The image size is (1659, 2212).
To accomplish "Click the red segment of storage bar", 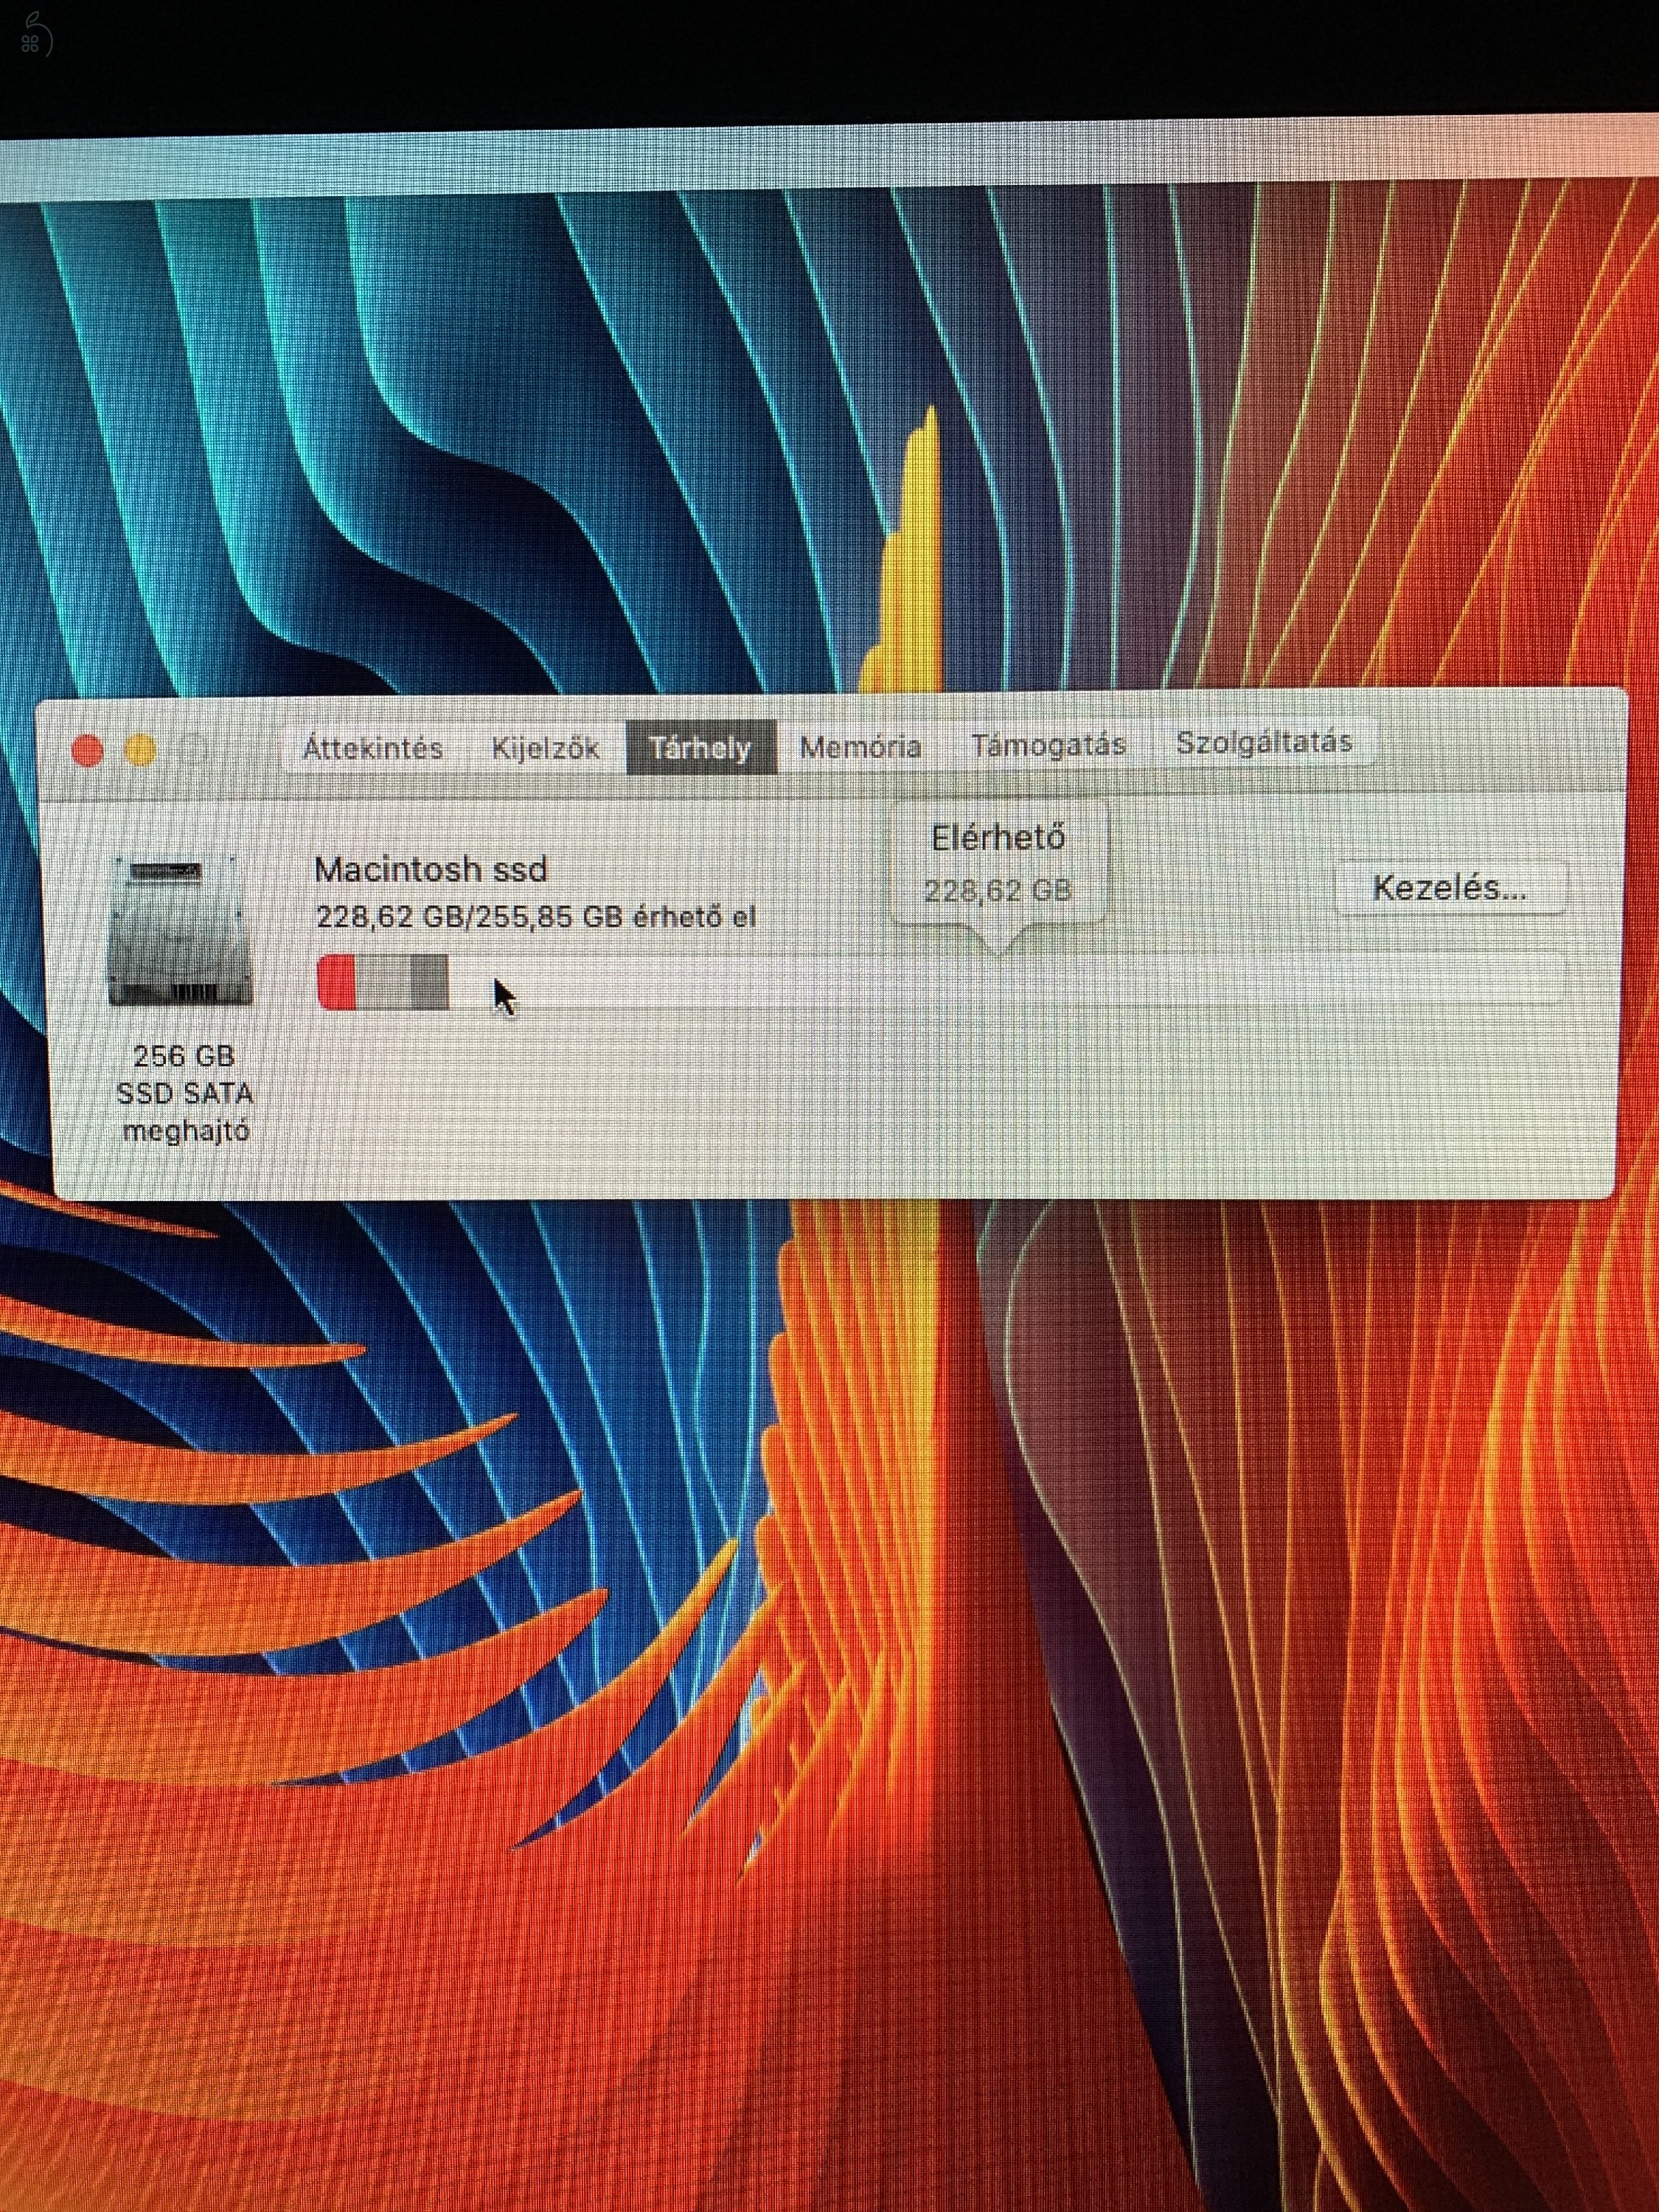I will [x=336, y=982].
